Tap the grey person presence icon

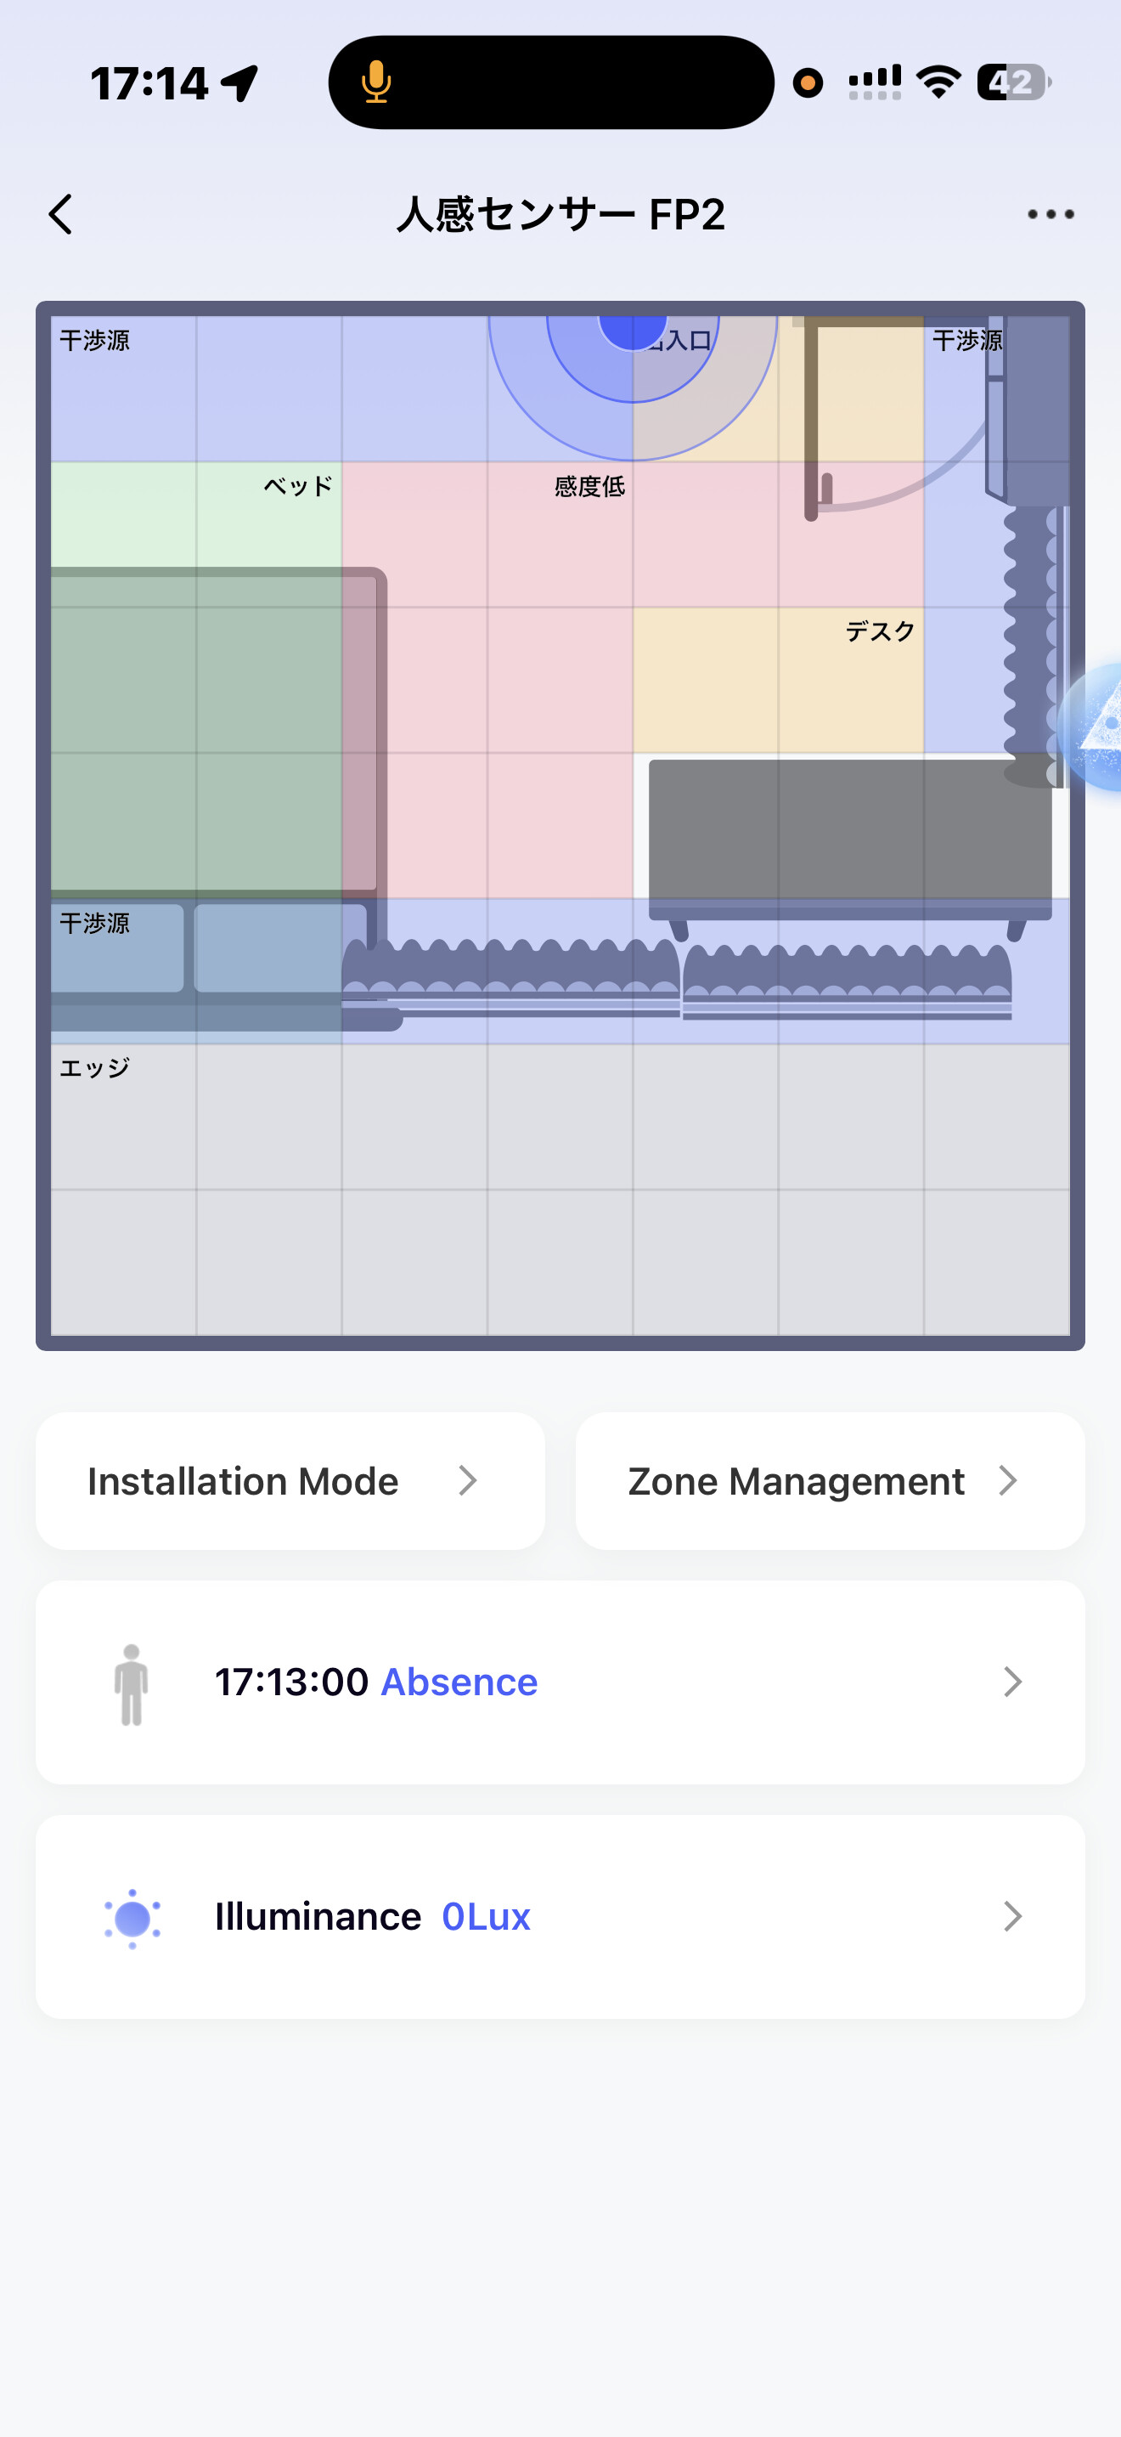pyautogui.click(x=132, y=1684)
